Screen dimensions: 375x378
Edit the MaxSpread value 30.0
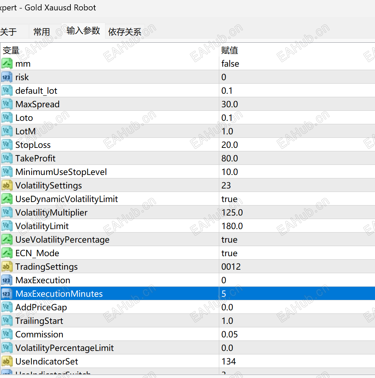coord(229,104)
